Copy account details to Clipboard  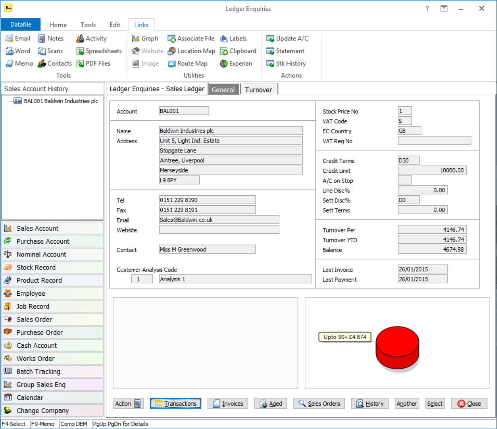[238, 51]
